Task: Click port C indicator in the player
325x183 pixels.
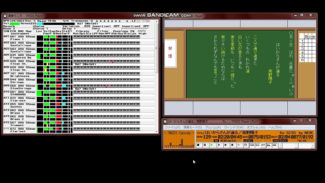Action: click(x=252, y=141)
